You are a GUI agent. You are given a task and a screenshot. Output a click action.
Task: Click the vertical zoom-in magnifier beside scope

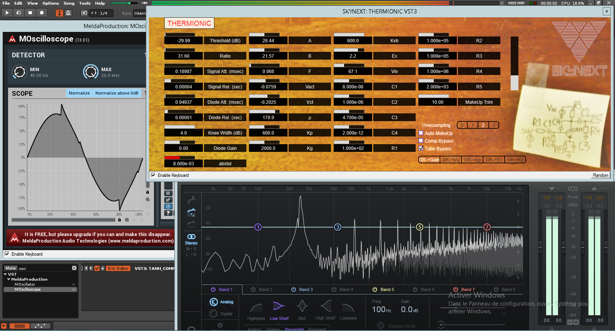tap(148, 200)
